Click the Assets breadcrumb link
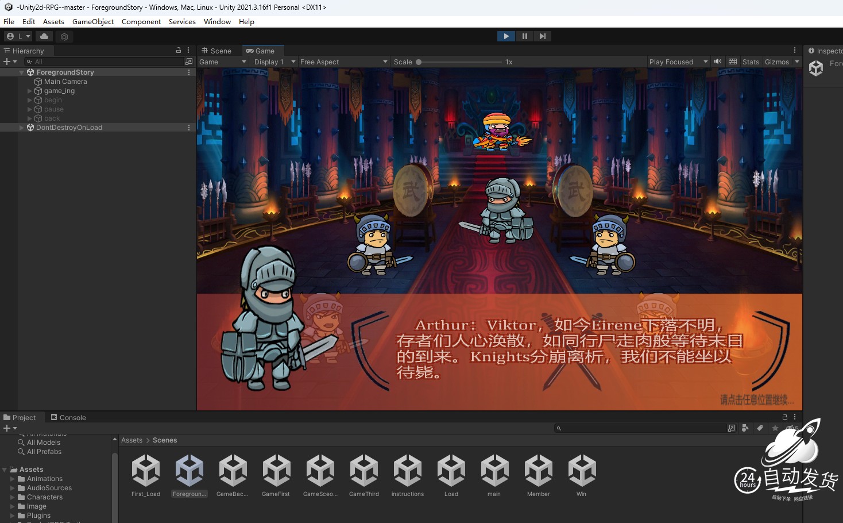The width and height of the screenshot is (843, 523). click(132, 440)
